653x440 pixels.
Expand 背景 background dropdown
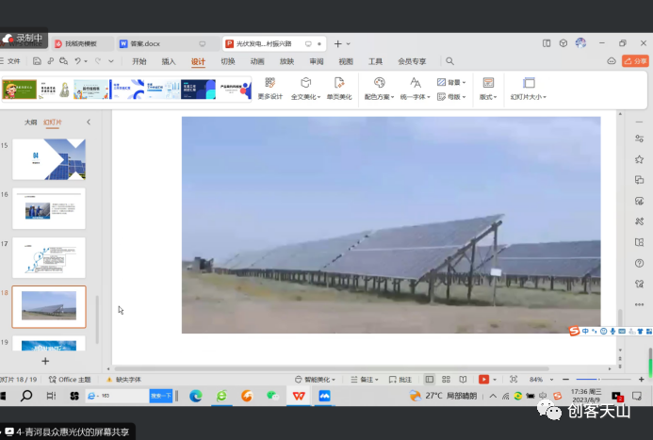(464, 82)
